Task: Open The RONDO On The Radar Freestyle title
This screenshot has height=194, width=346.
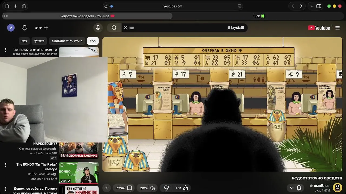Action: click(x=37, y=167)
